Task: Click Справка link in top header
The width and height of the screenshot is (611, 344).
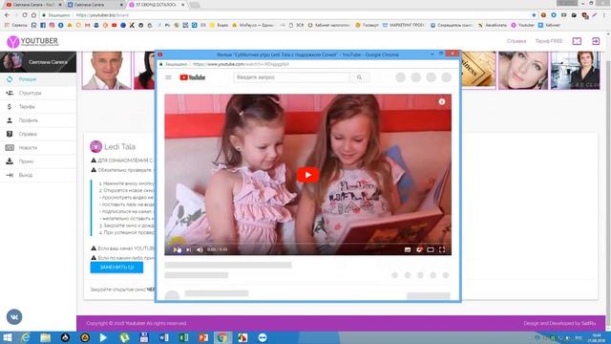Action: pyautogui.click(x=516, y=41)
